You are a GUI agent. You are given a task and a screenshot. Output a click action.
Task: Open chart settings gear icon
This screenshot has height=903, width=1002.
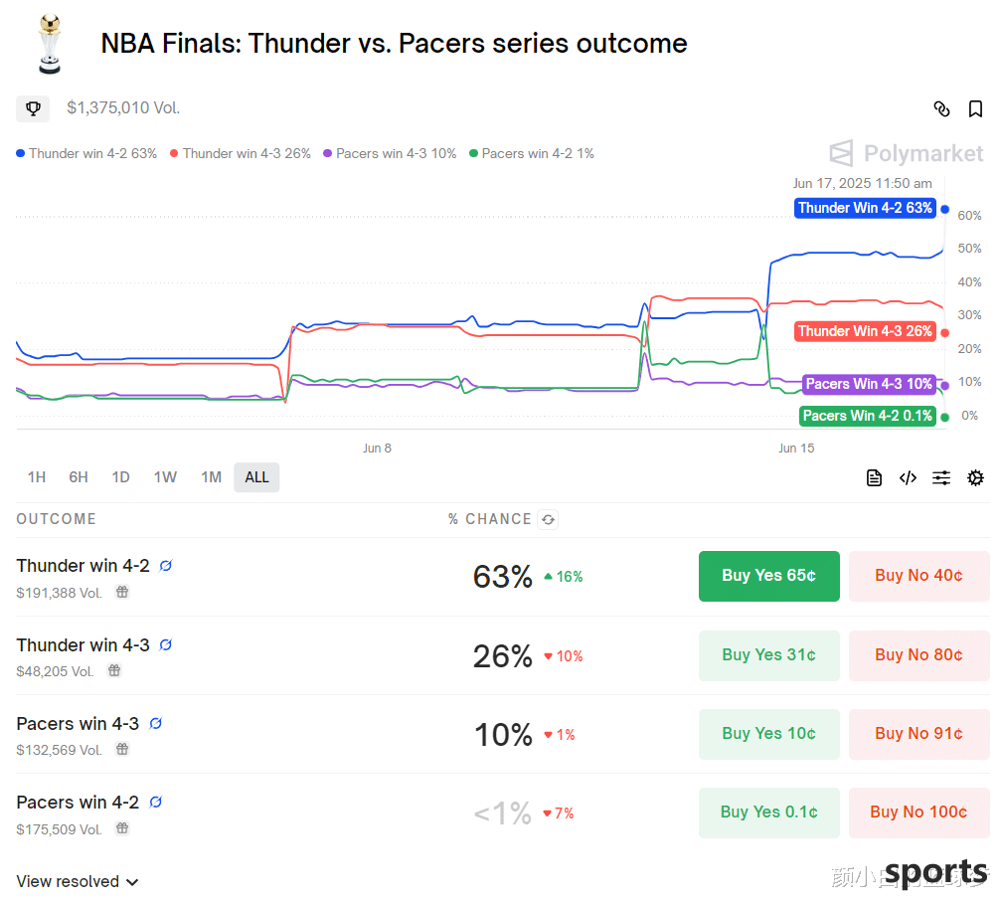coord(975,478)
